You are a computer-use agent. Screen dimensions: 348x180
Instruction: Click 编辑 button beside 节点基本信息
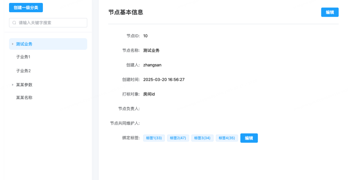point(330,12)
